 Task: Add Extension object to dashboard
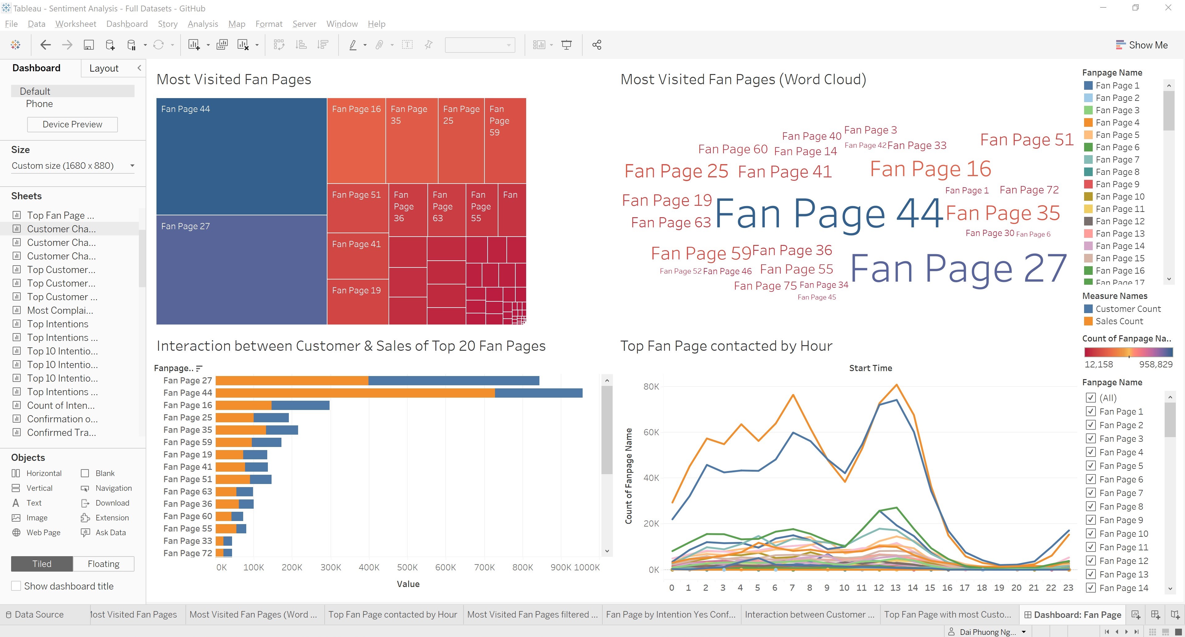(x=104, y=517)
